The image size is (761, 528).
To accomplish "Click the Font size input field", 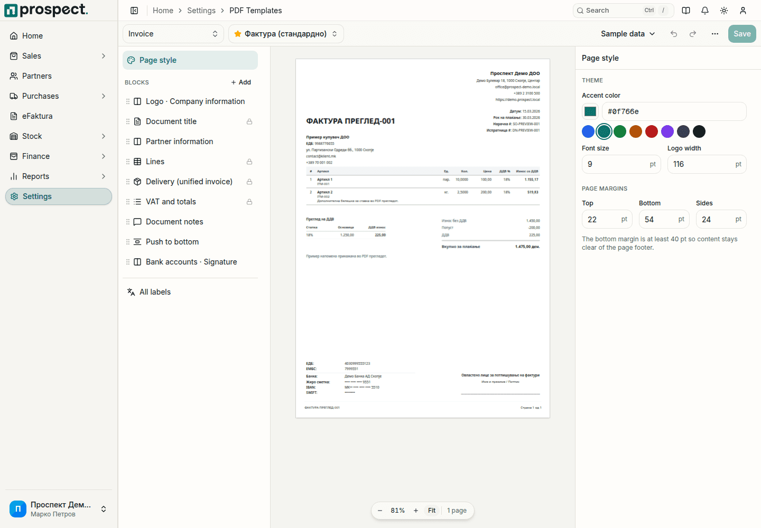I will (621, 164).
